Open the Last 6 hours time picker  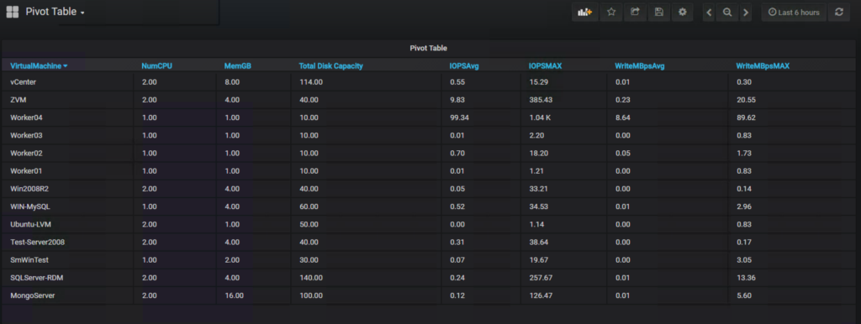click(x=794, y=12)
